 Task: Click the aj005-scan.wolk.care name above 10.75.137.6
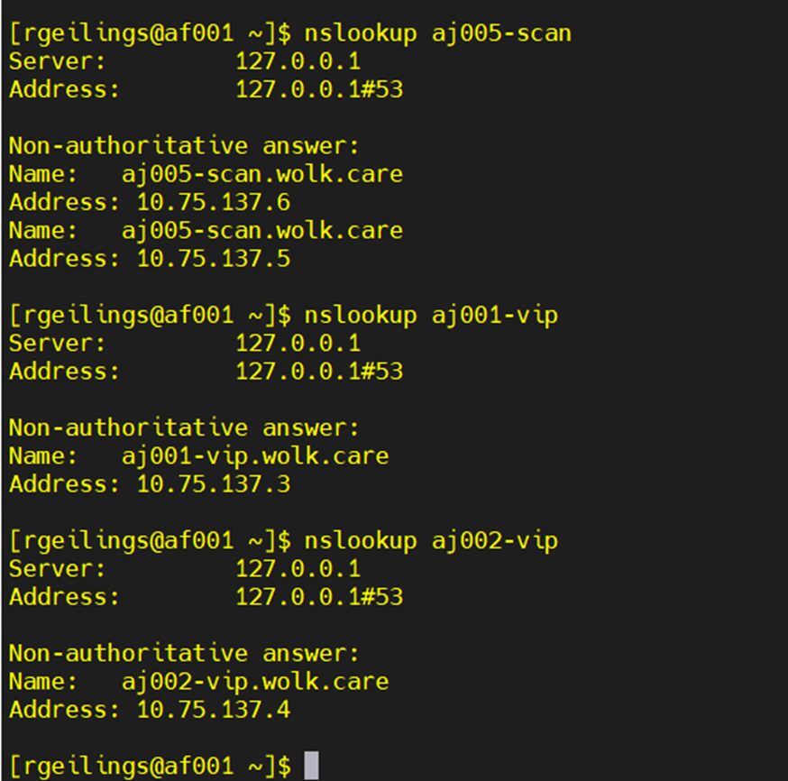coord(262,174)
